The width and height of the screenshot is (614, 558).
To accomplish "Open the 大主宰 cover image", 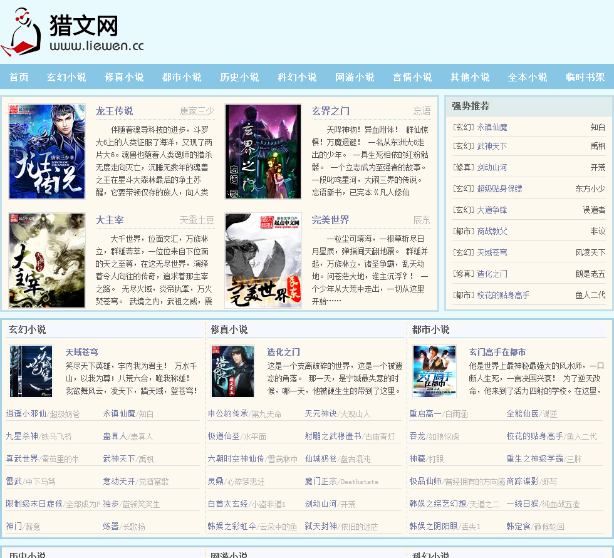I will pyautogui.click(x=47, y=261).
